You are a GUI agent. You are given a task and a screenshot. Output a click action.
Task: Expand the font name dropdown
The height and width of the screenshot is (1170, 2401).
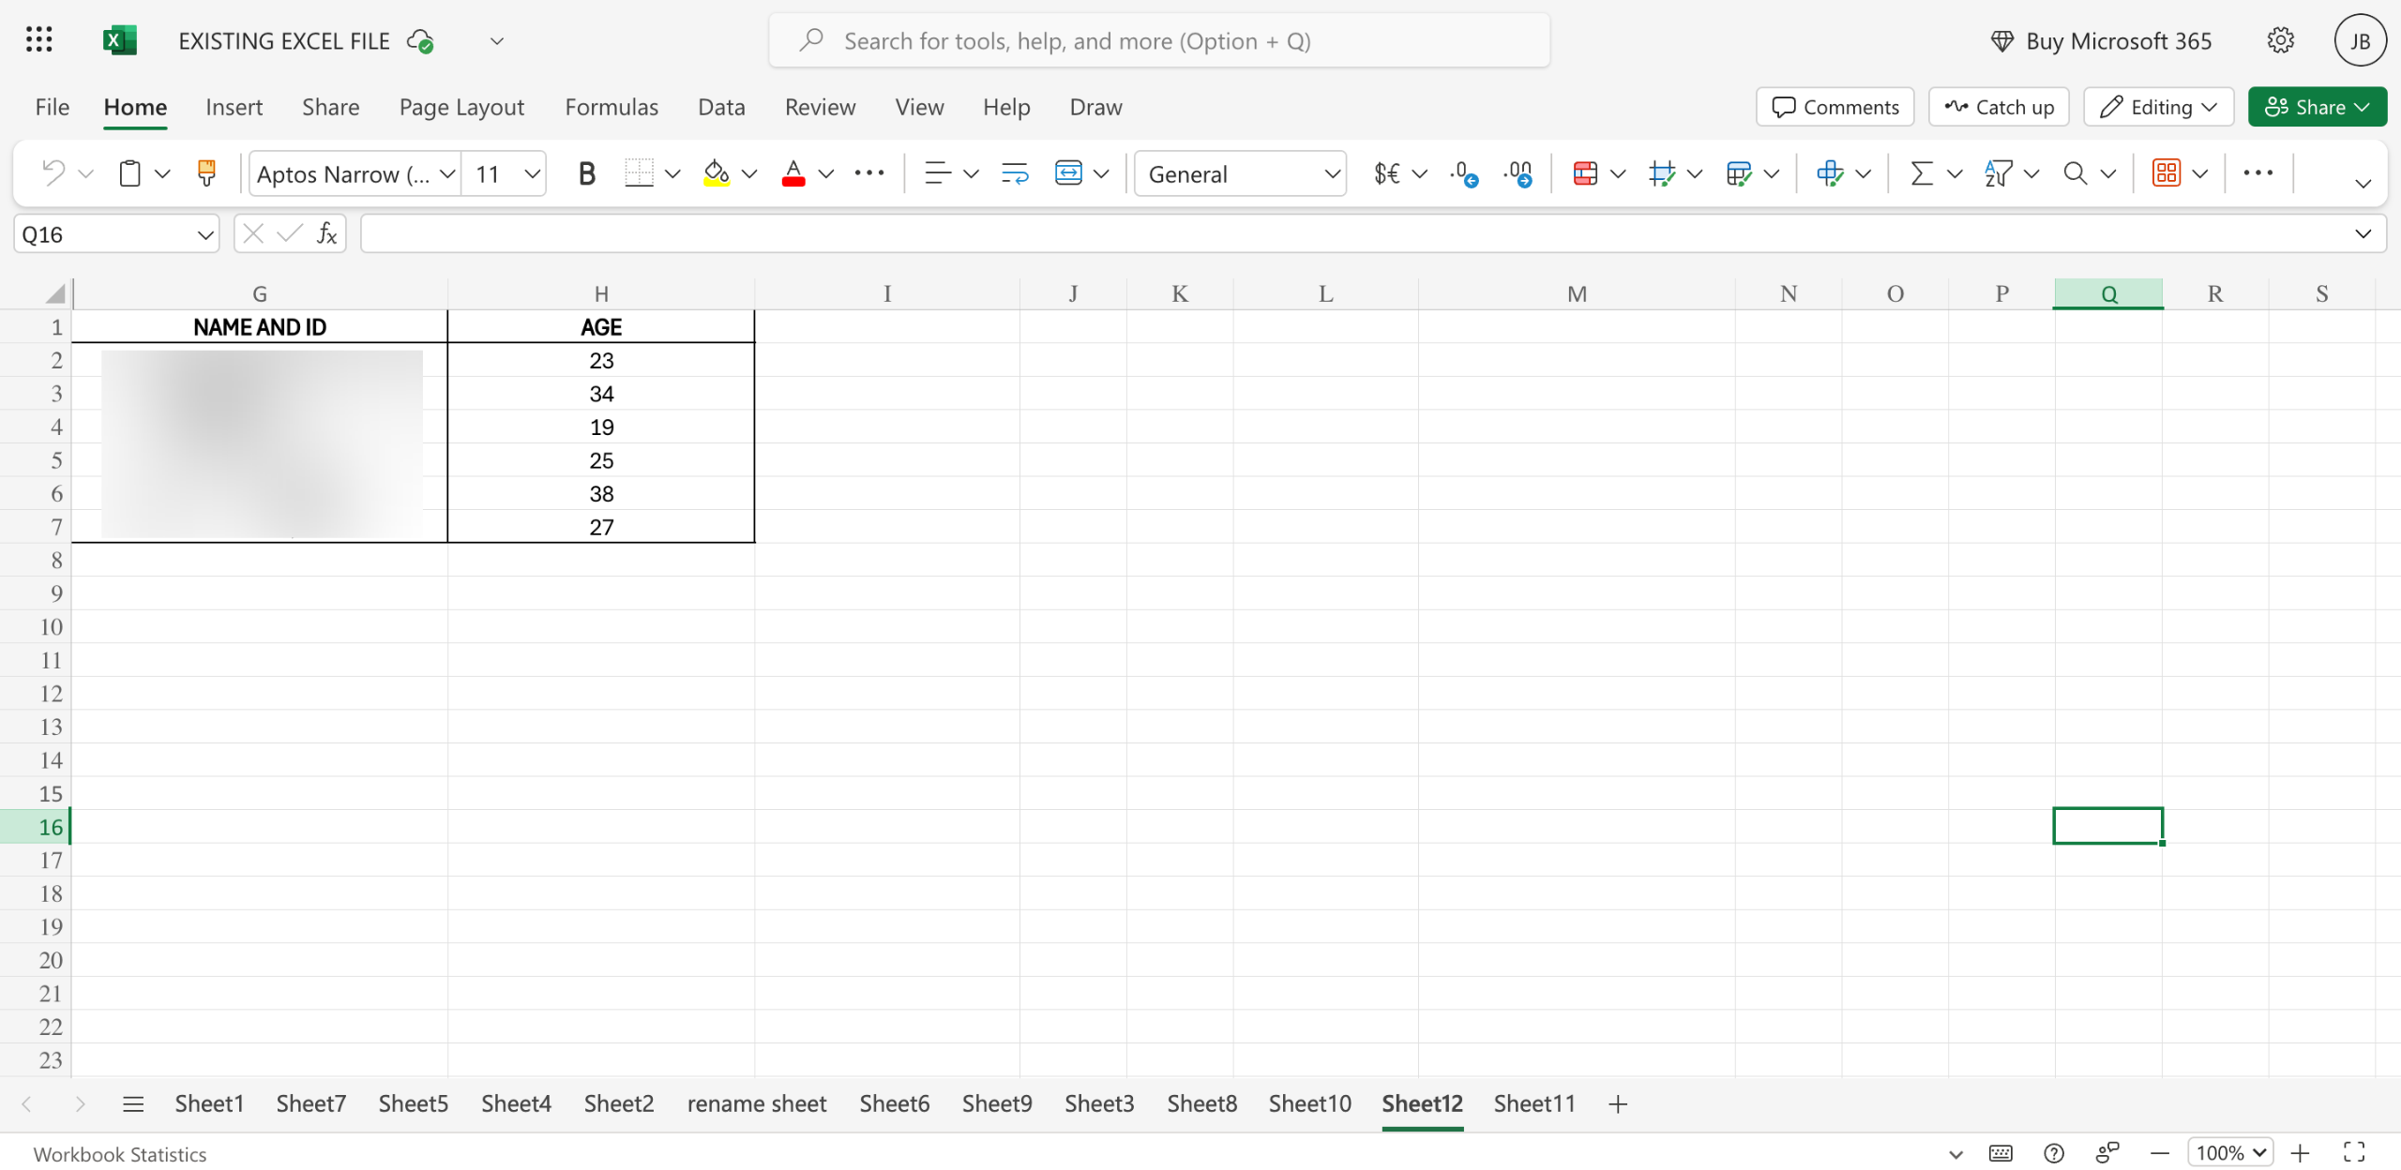click(x=447, y=174)
